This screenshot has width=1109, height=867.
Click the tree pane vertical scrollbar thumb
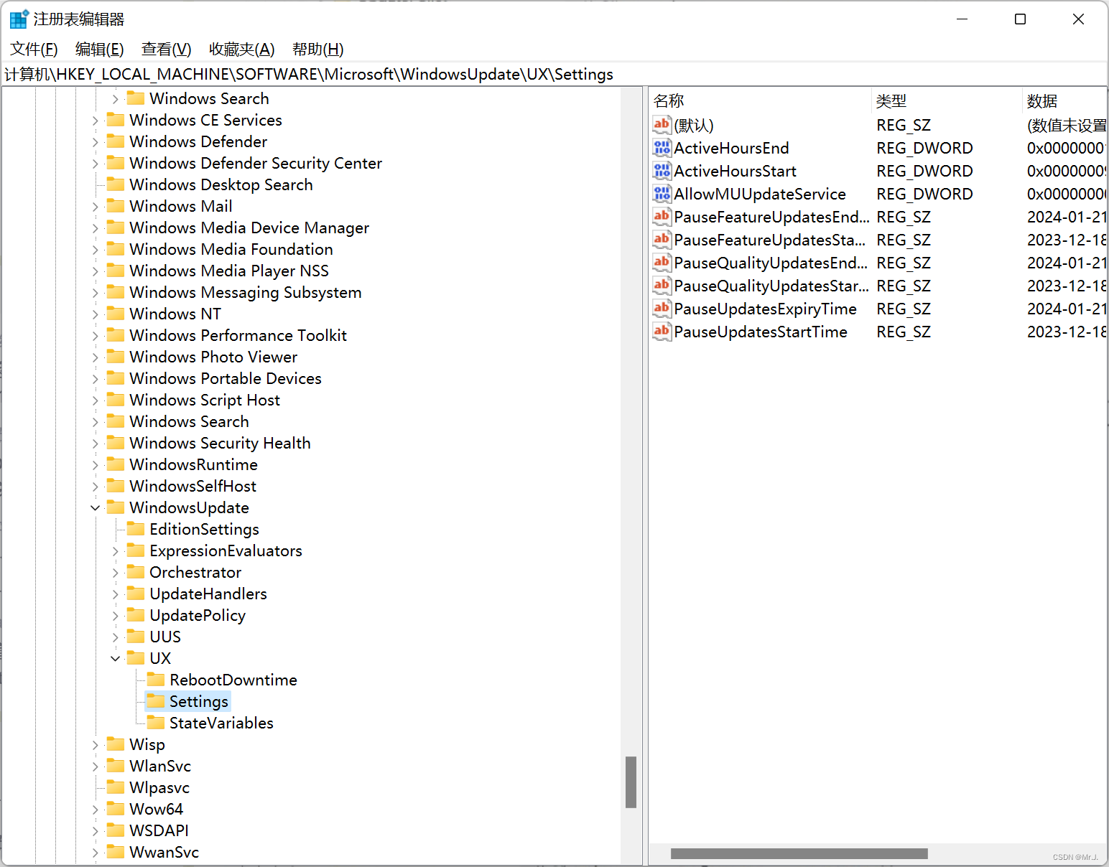coord(631,782)
